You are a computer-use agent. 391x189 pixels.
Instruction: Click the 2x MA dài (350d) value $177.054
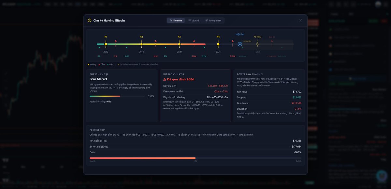297,147
